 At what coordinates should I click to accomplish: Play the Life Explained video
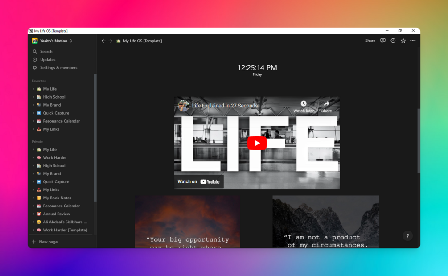(x=257, y=143)
